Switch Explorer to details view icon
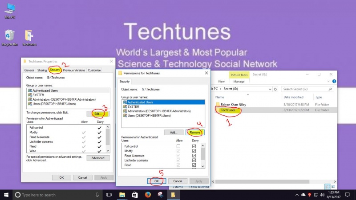This screenshot has height=200, width=356. [328, 187]
